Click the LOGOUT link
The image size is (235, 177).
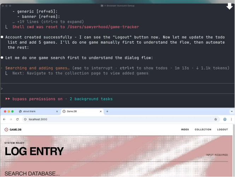(222, 130)
